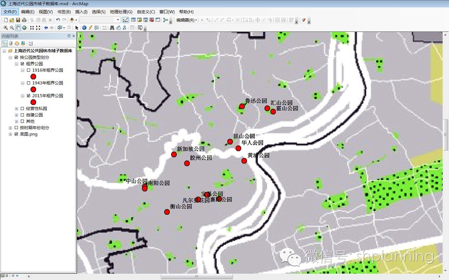Open the 书签(B) menu
449x280 pixels.
64,12
